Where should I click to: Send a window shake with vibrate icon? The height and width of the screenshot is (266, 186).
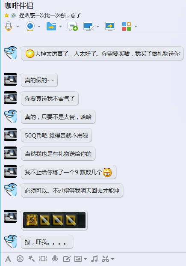pos(43,259)
